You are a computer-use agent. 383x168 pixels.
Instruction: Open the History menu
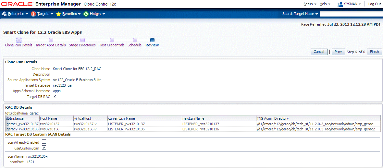(97, 14)
